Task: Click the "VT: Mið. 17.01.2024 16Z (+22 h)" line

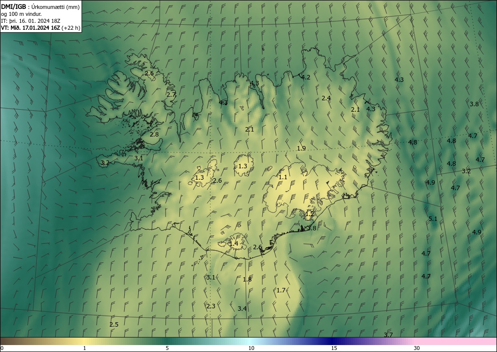Action: click(x=41, y=28)
